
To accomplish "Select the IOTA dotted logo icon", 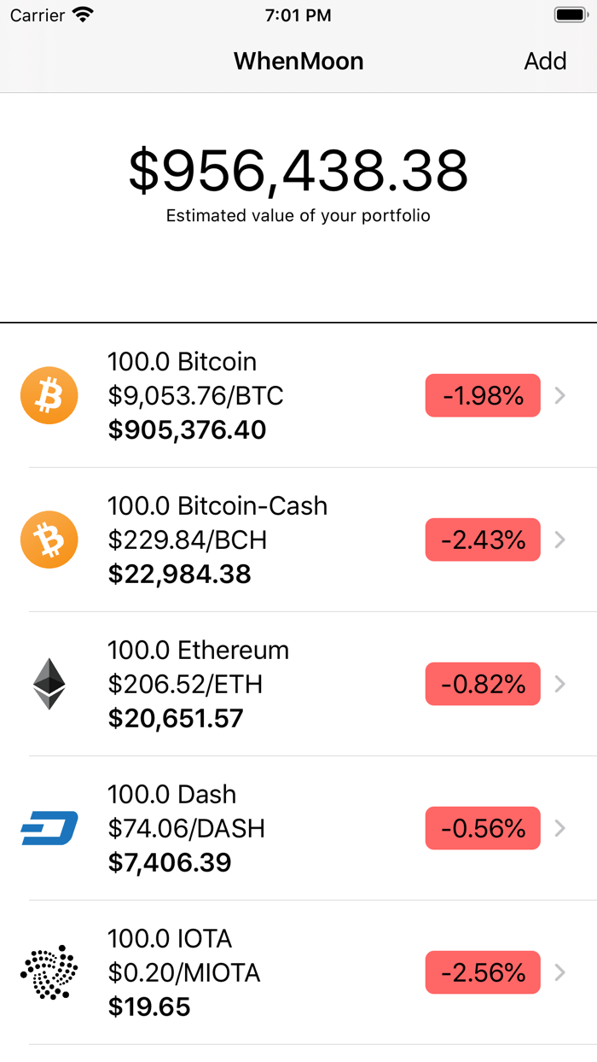I will (x=49, y=972).
